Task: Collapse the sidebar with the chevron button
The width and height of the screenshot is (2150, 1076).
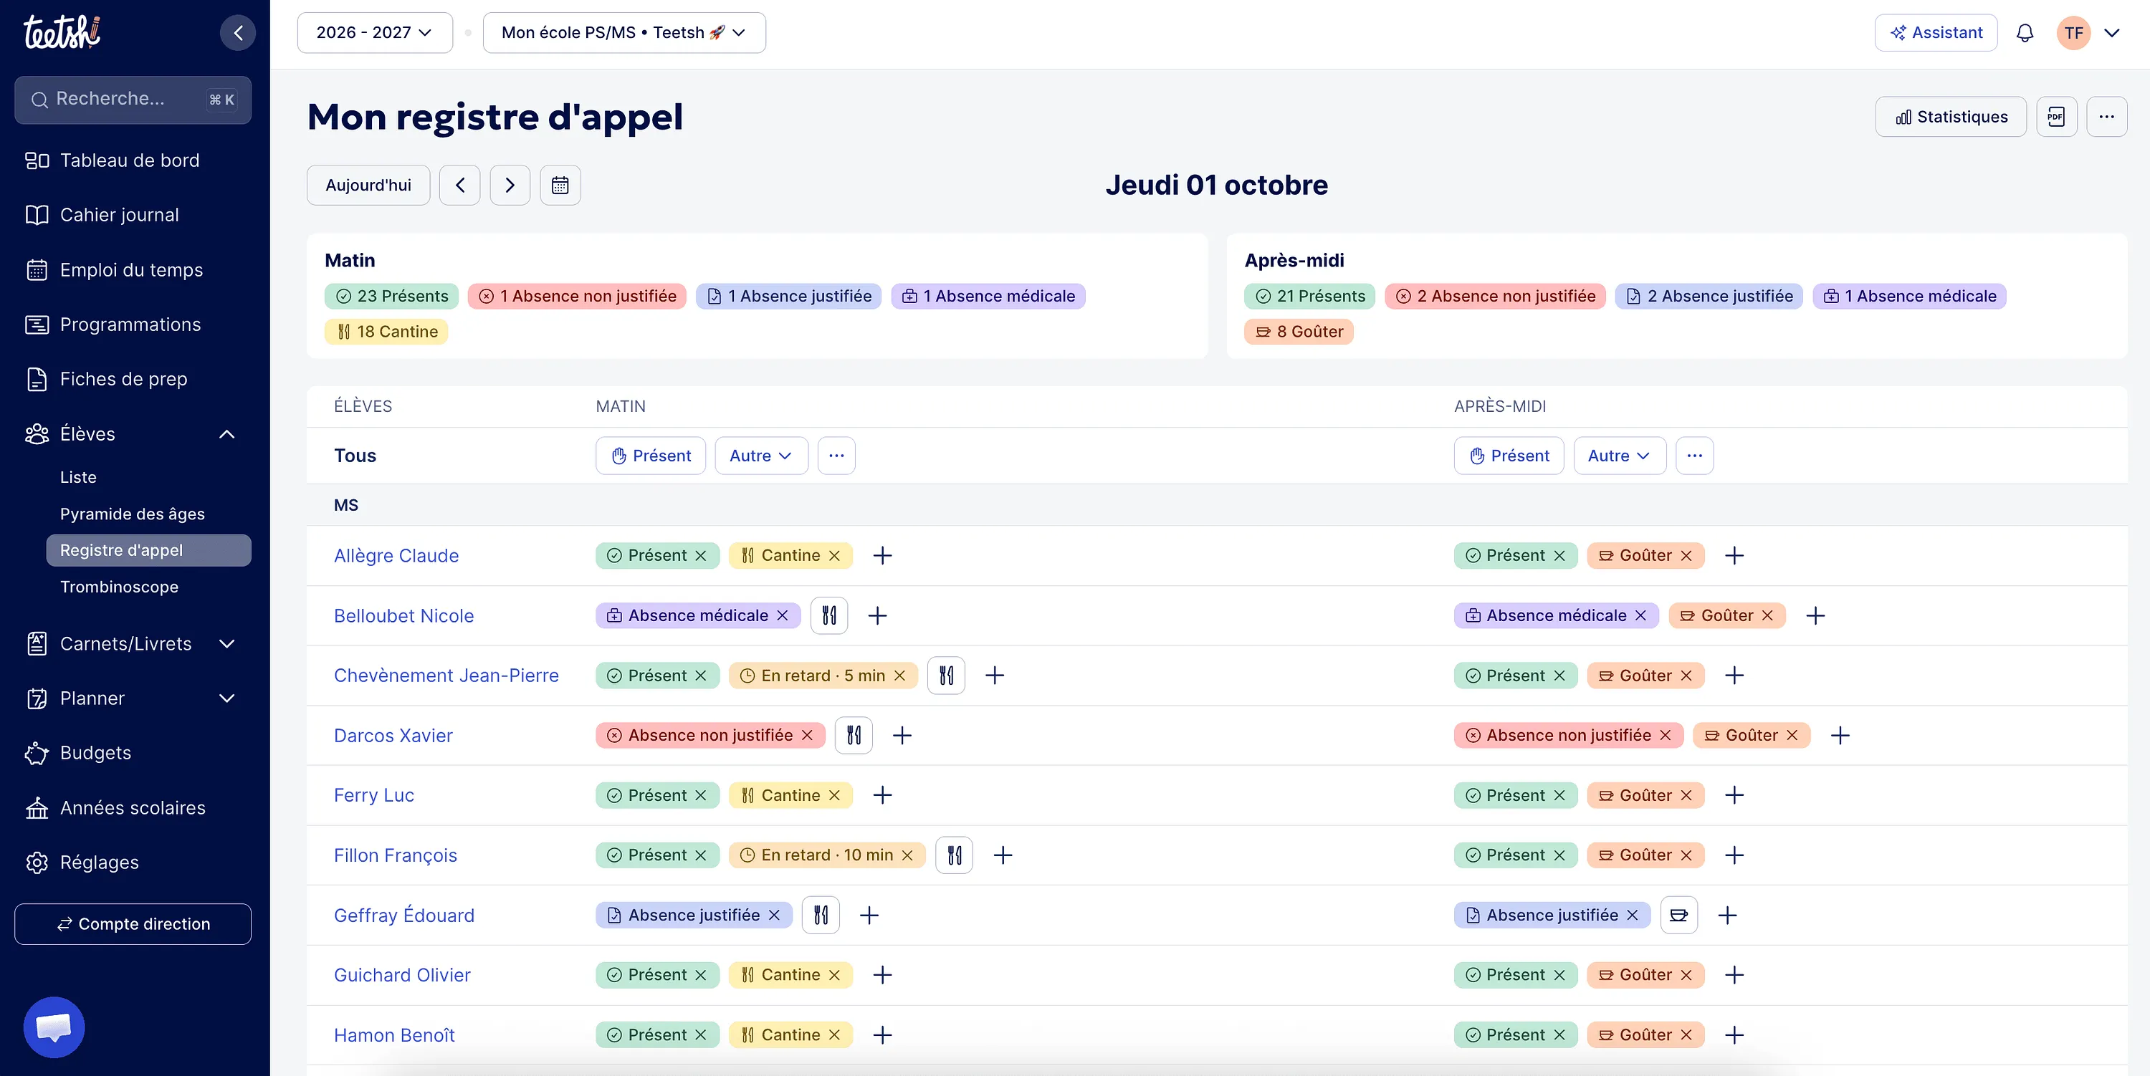Action: (238, 32)
